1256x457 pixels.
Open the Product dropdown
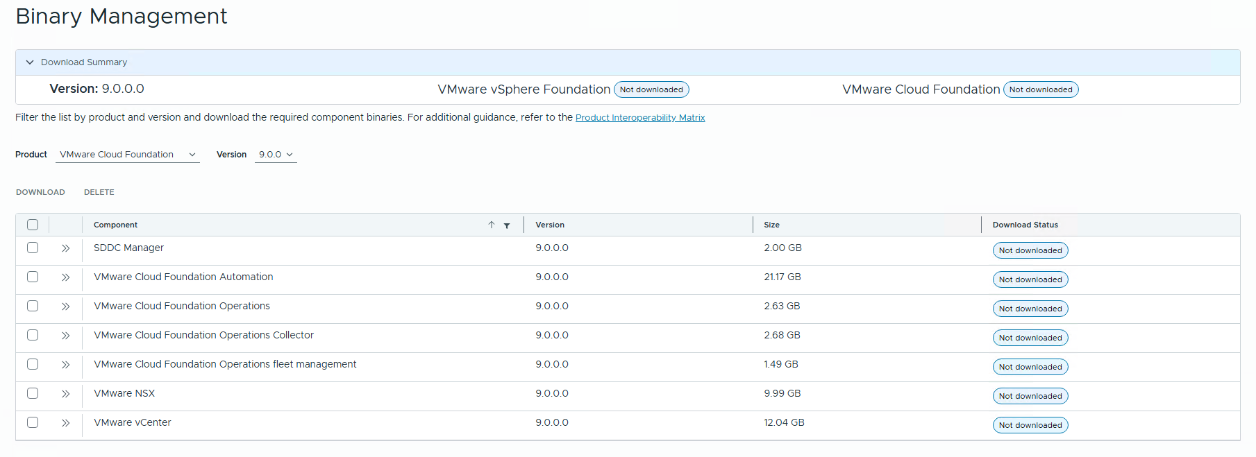click(x=127, y=155)
